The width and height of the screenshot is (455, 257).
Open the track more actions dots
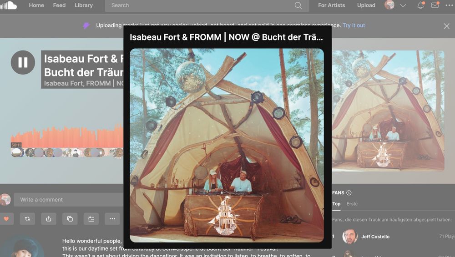(x=112, y=219)
